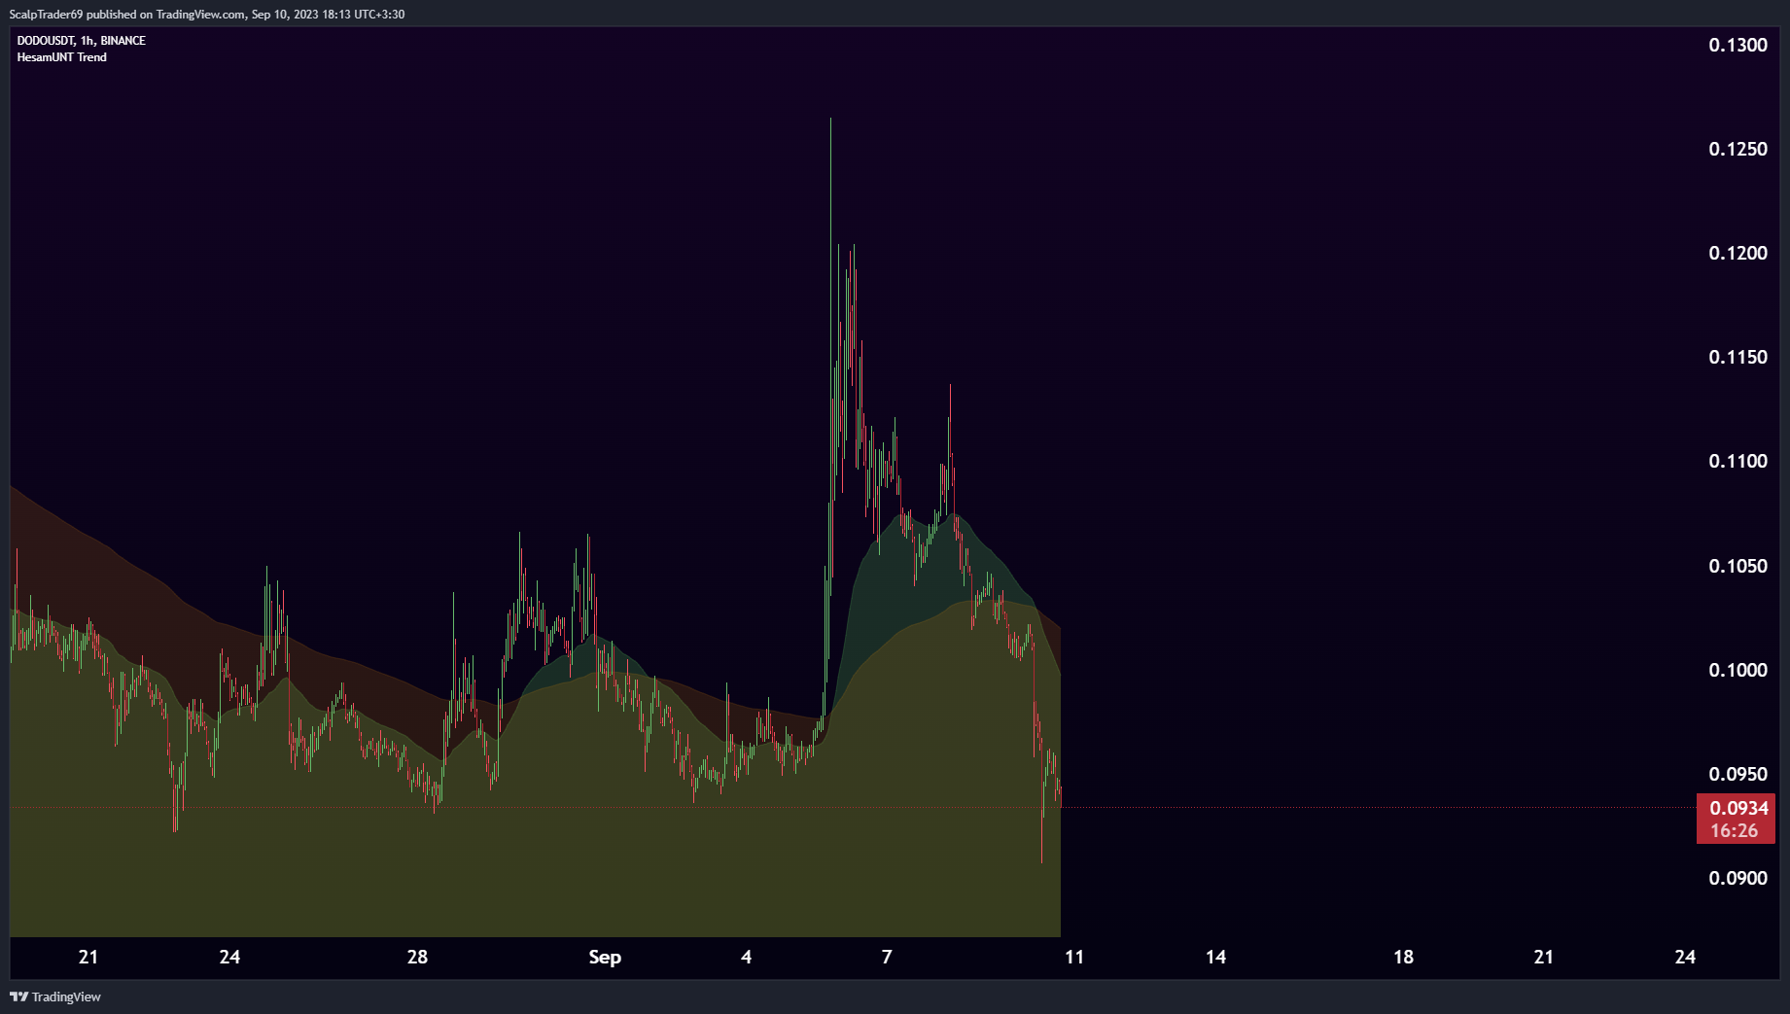The width and height of the screenshot is (1790, 1014).
Task: Click the 0.1250 price axis label
Action: click(x=1738, y=149)
